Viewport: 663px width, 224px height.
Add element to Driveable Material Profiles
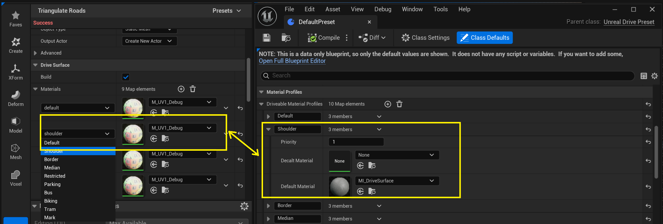pos(388,104)
